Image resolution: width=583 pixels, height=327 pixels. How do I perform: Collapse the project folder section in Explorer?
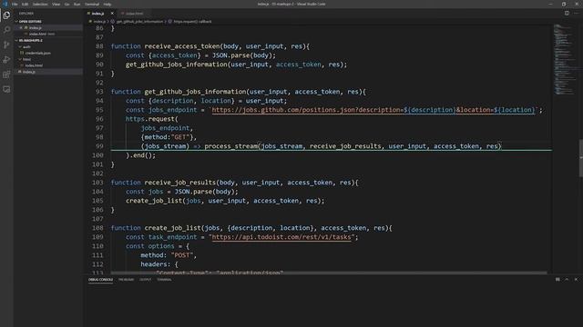[x=16, y=40]
